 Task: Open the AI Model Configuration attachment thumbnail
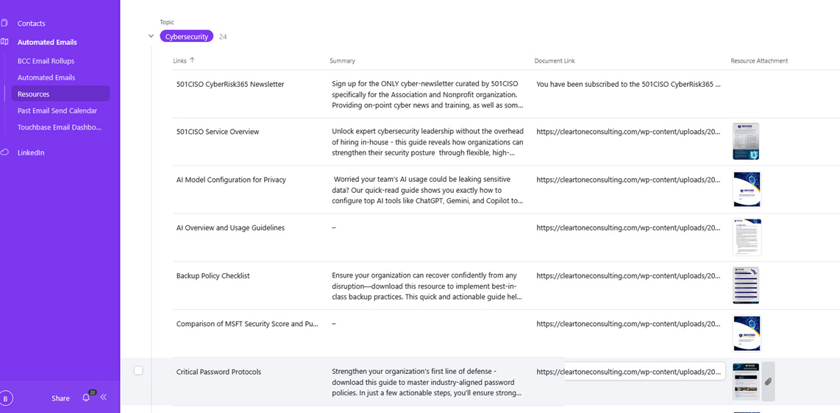(x=747, y=189)
